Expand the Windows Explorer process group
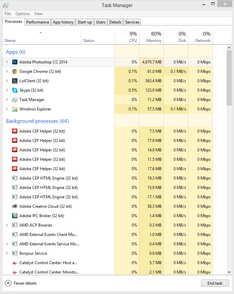The image size is (234, 294). (7, 109)
